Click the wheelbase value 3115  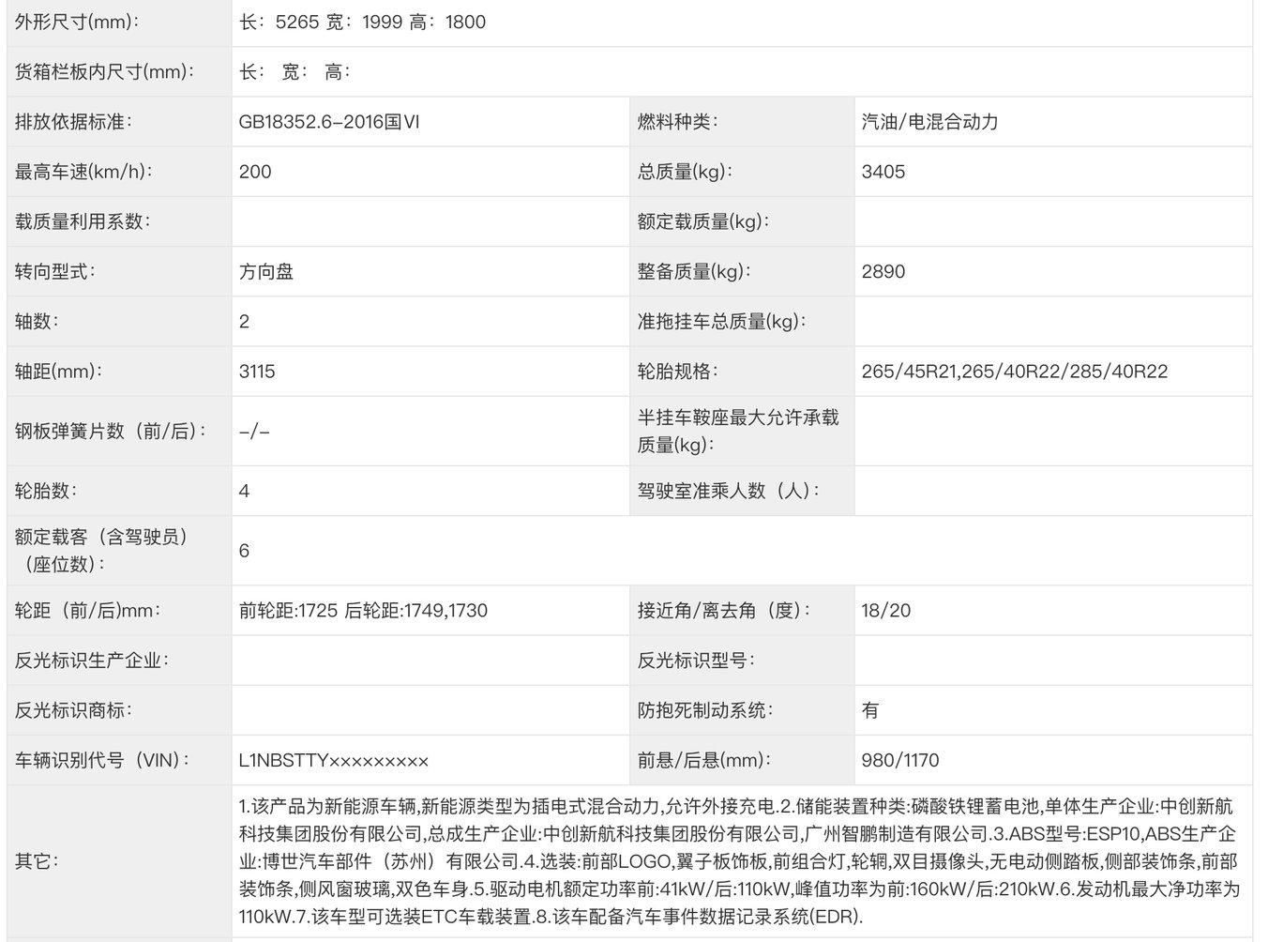(257, 372)
